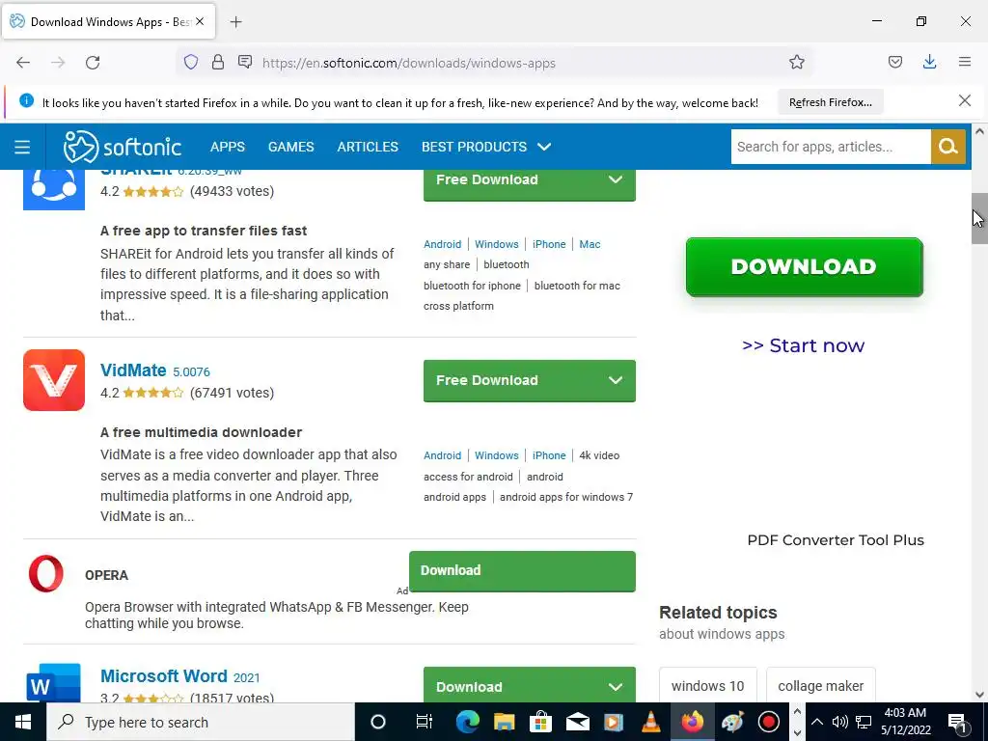Show hidden system tray icons
Viewport: 988px width, 741px height.
[x=816, y=722]
